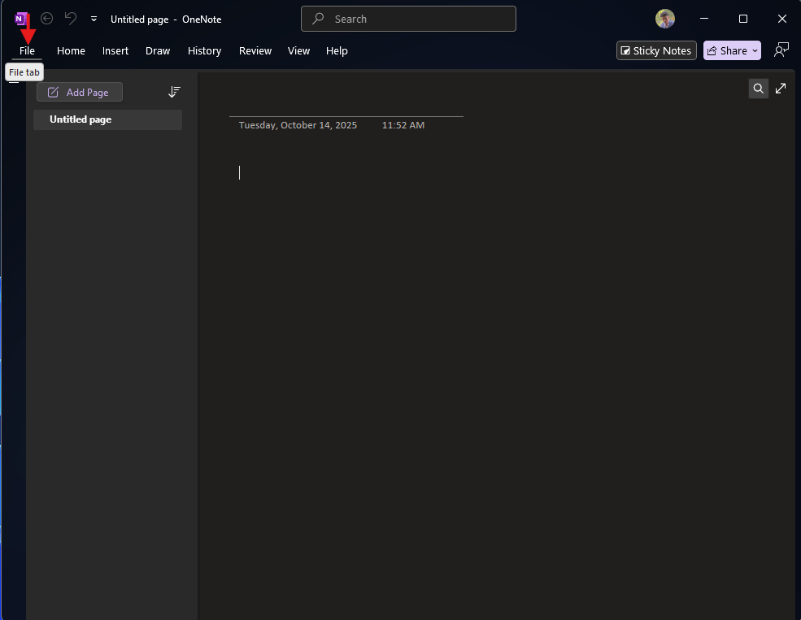
Task: Open the user account profile picture
Action: click(665, 19)
